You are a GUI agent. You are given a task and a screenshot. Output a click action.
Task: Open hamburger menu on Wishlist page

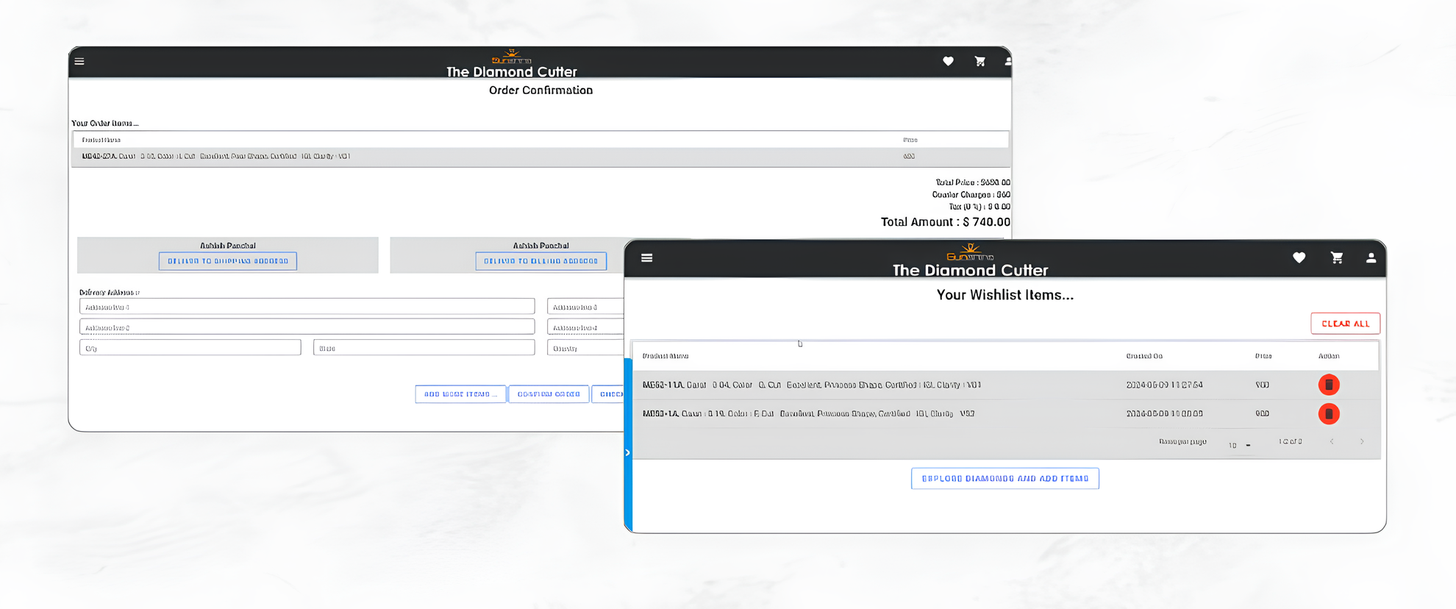(x=646, y=258)
